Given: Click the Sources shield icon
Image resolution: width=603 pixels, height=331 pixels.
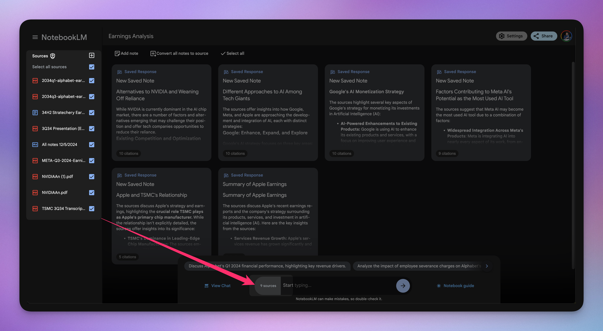Looking at the screenshot, I should [x=53, y=56].
